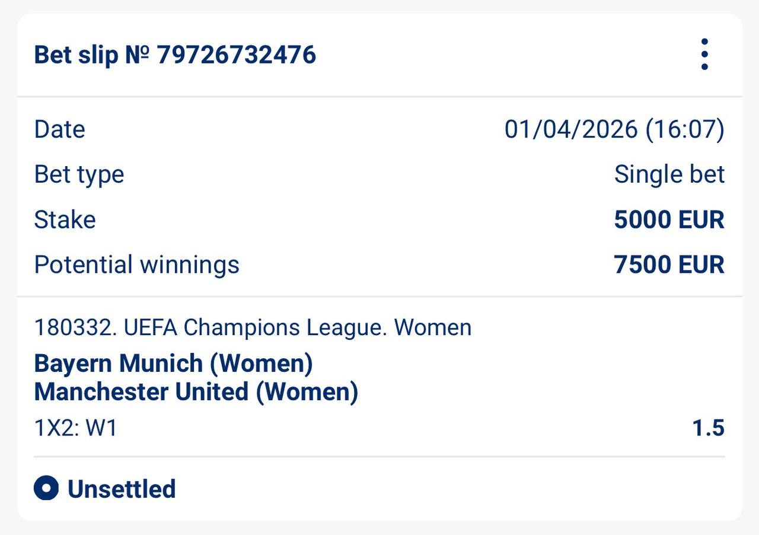The width and height of the screenshot is (759, 535).
Task: Click the Bet type label
Action: [79, 174]
